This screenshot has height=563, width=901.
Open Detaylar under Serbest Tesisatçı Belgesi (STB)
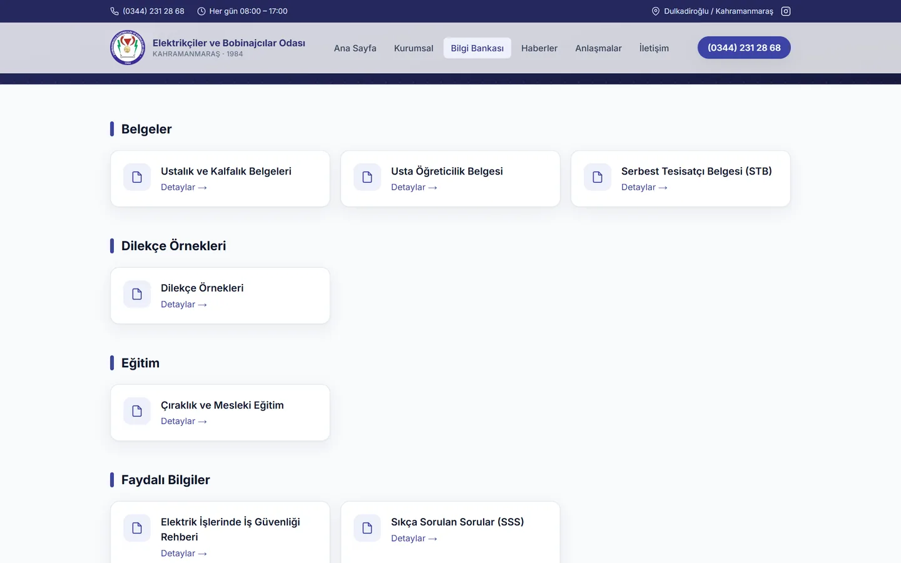pos(644,187)
